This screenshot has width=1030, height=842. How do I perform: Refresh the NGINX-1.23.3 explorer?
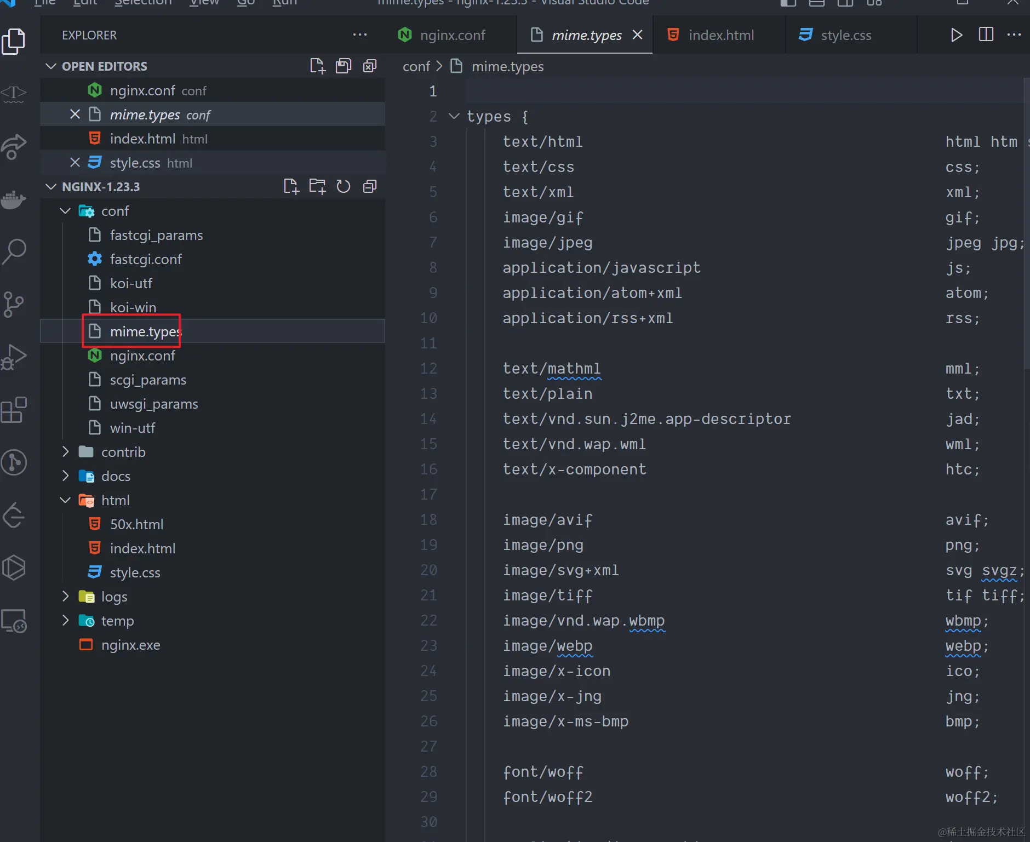(344, 186)
